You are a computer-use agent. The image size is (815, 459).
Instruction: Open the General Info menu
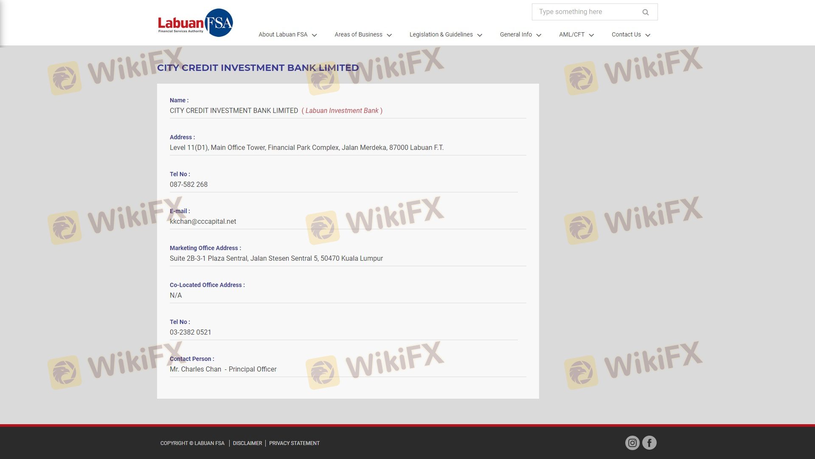point(516,35)
